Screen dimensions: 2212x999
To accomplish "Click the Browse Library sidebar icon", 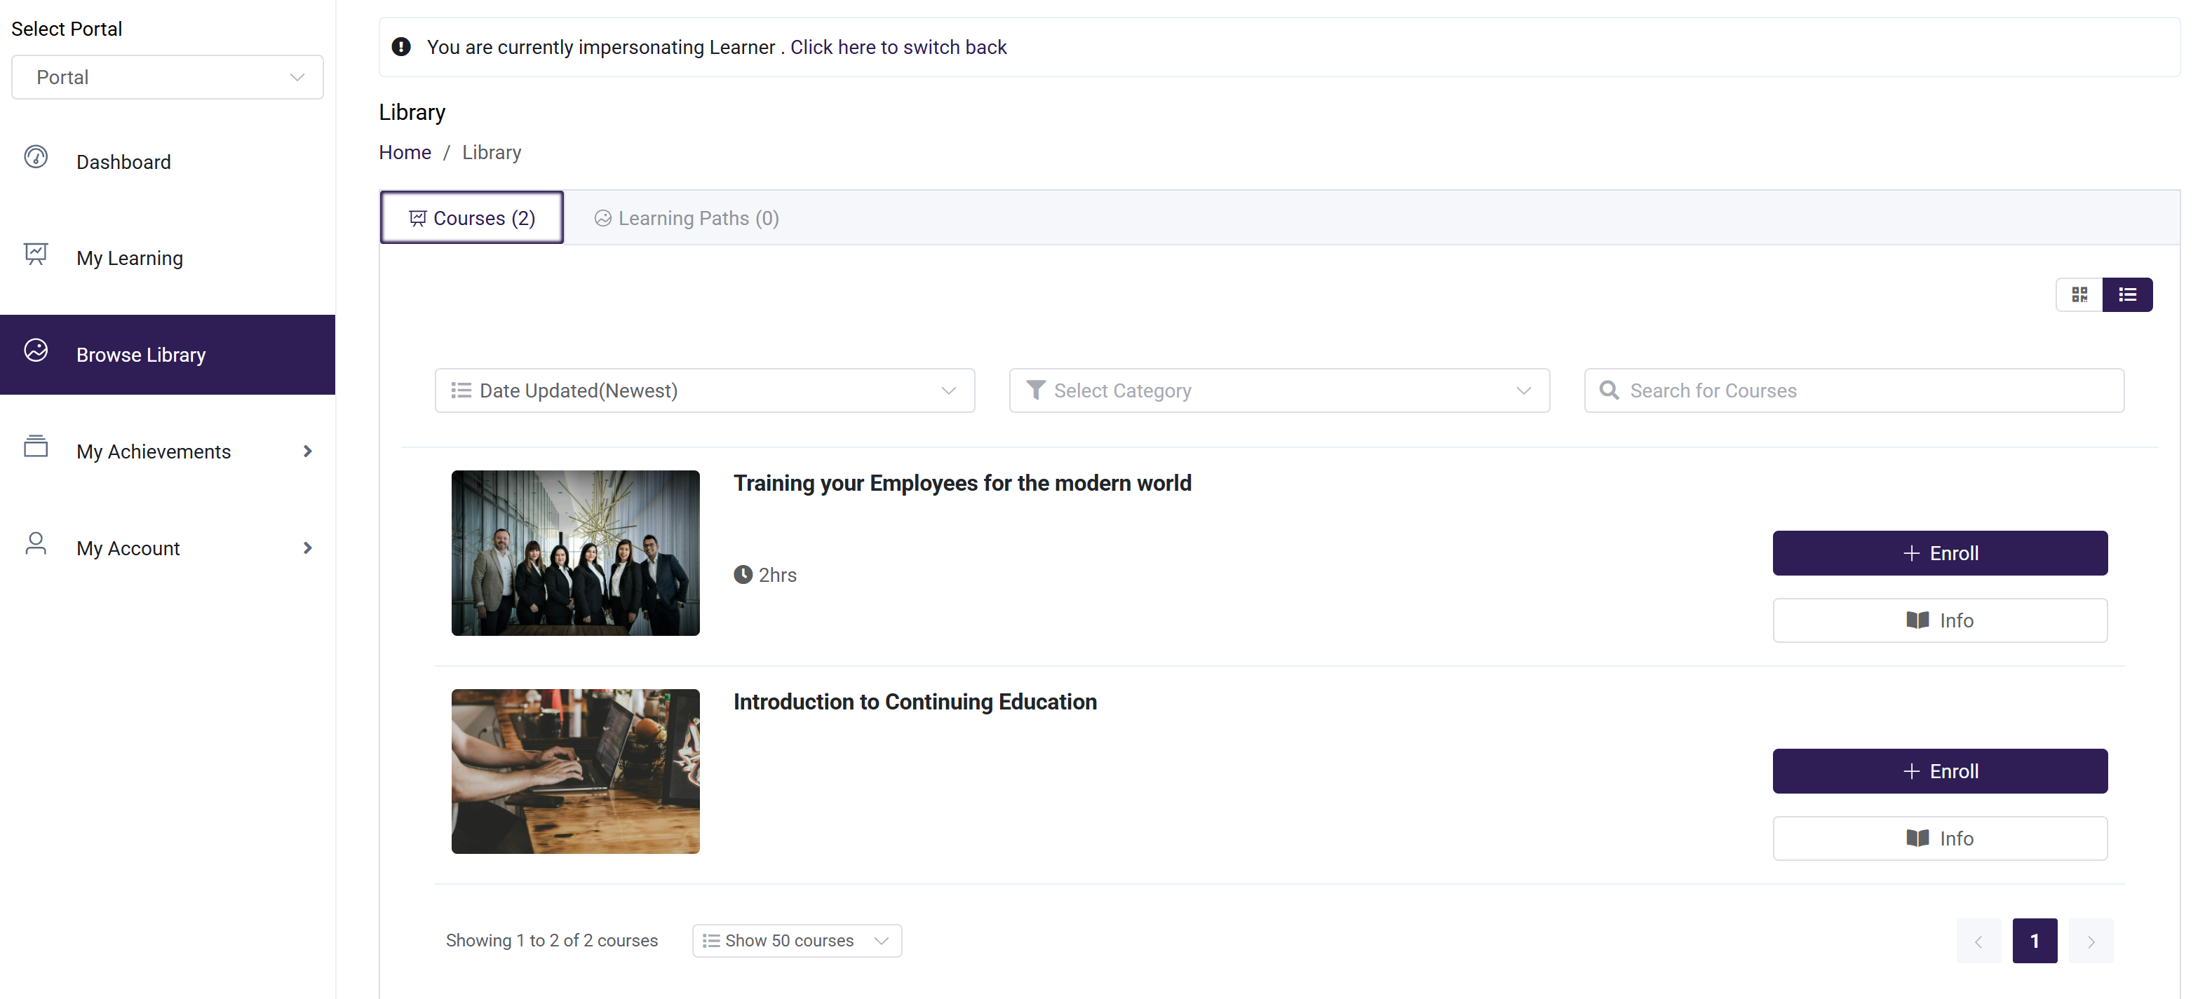I will coord(35,350).
